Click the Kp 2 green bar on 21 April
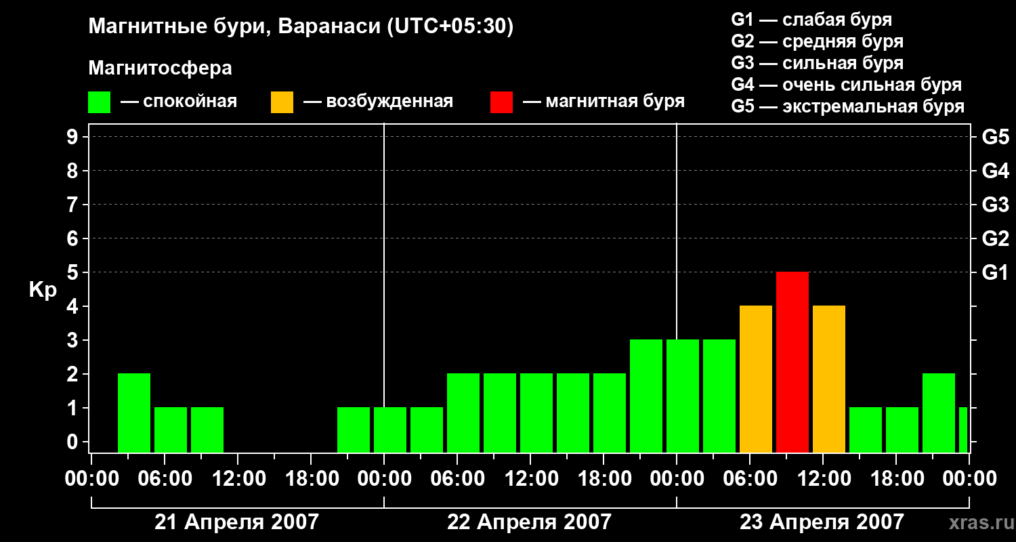Image resolution: width=1016 pixels, height=542 pixels. coord(134,413)
